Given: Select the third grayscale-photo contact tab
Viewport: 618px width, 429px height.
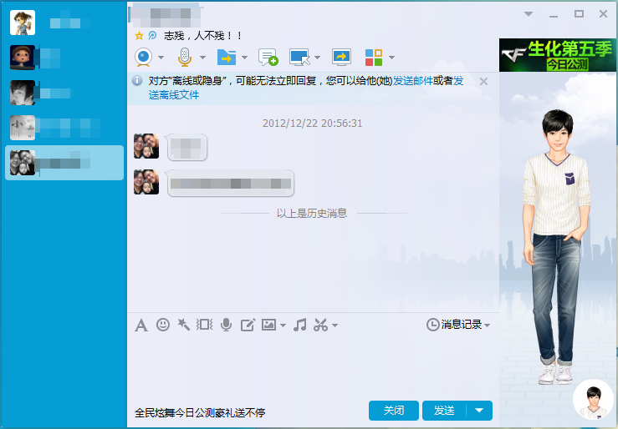Looking at the screenshot, I should pyautogui.click(x=64, y=93).
